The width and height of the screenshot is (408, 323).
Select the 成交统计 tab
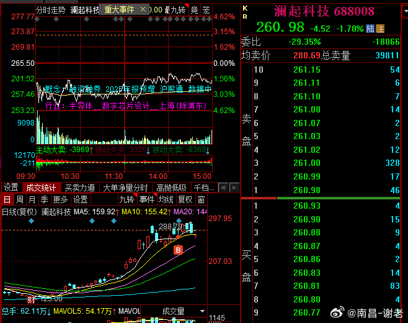coord(41,188)
